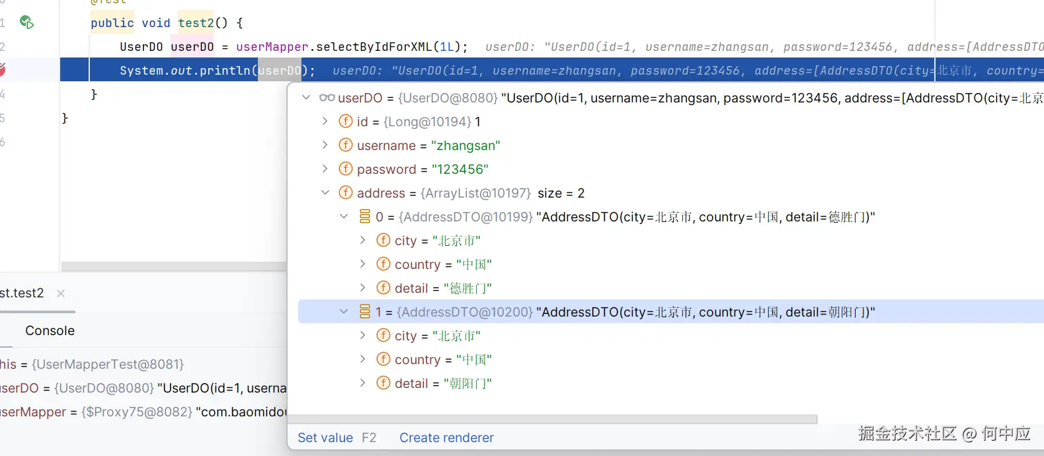The width and height of the screenshot is (1044, 456).
Task: Select password = "123456" row
Action: click(671, 169)
